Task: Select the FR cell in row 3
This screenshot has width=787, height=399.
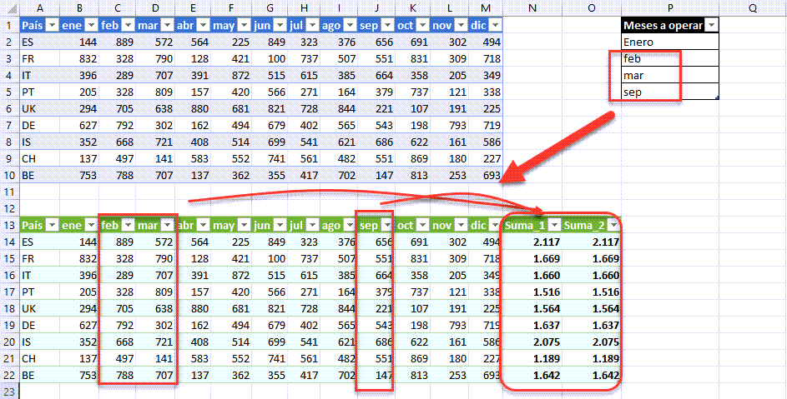Action: coord(40,58)
